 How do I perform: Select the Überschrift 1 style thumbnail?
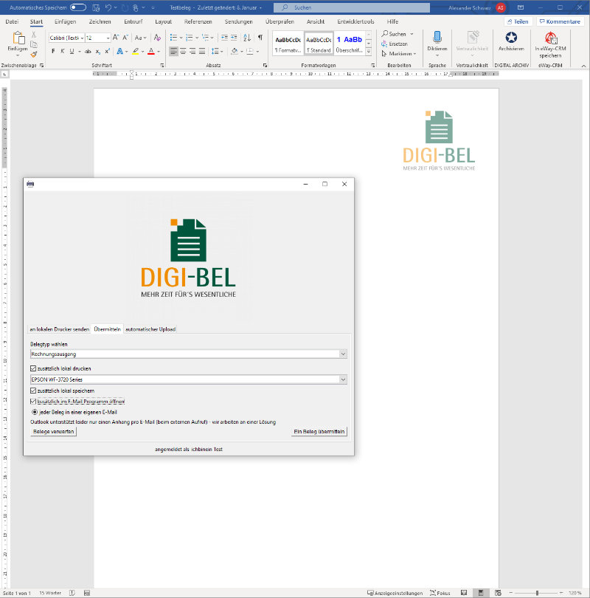350,44
